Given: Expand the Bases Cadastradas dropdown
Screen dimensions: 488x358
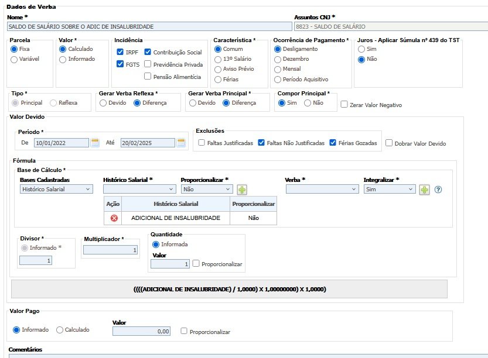Looking at the screenshot, I should pos(56,189).
